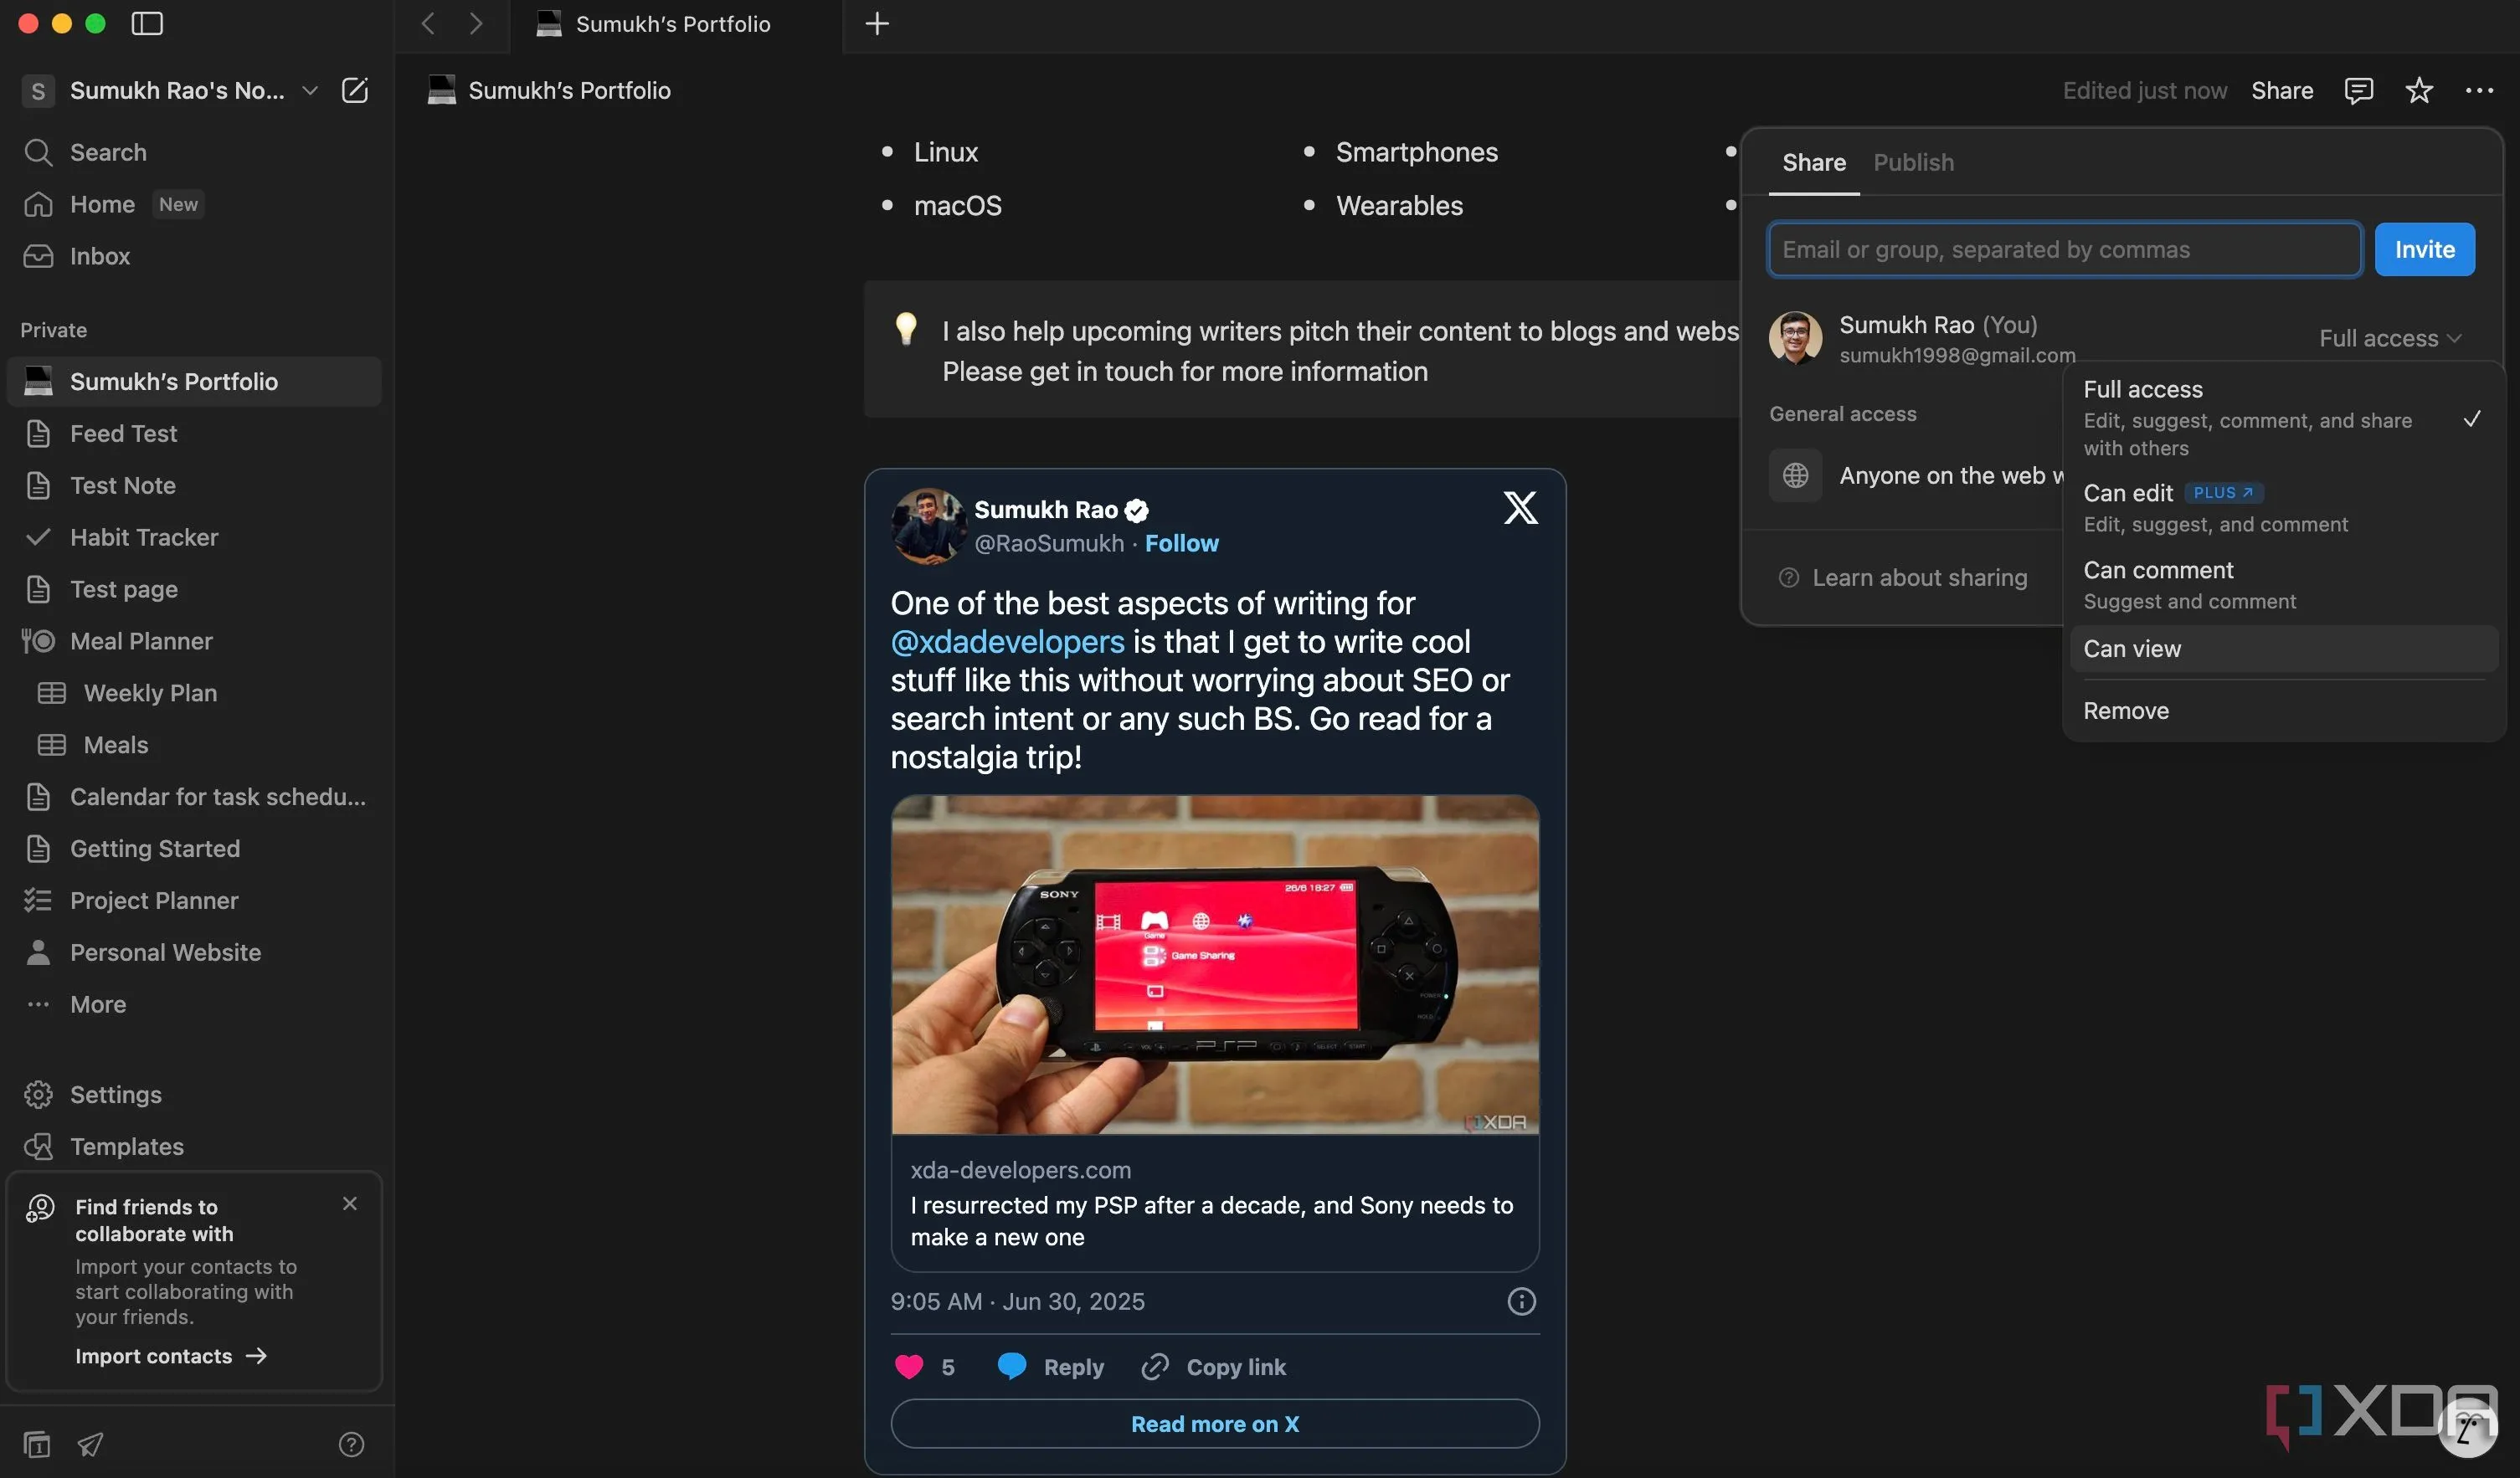Open the page comments icon
Viewport: 2520px width, 1478px height.
point(2358,90)
